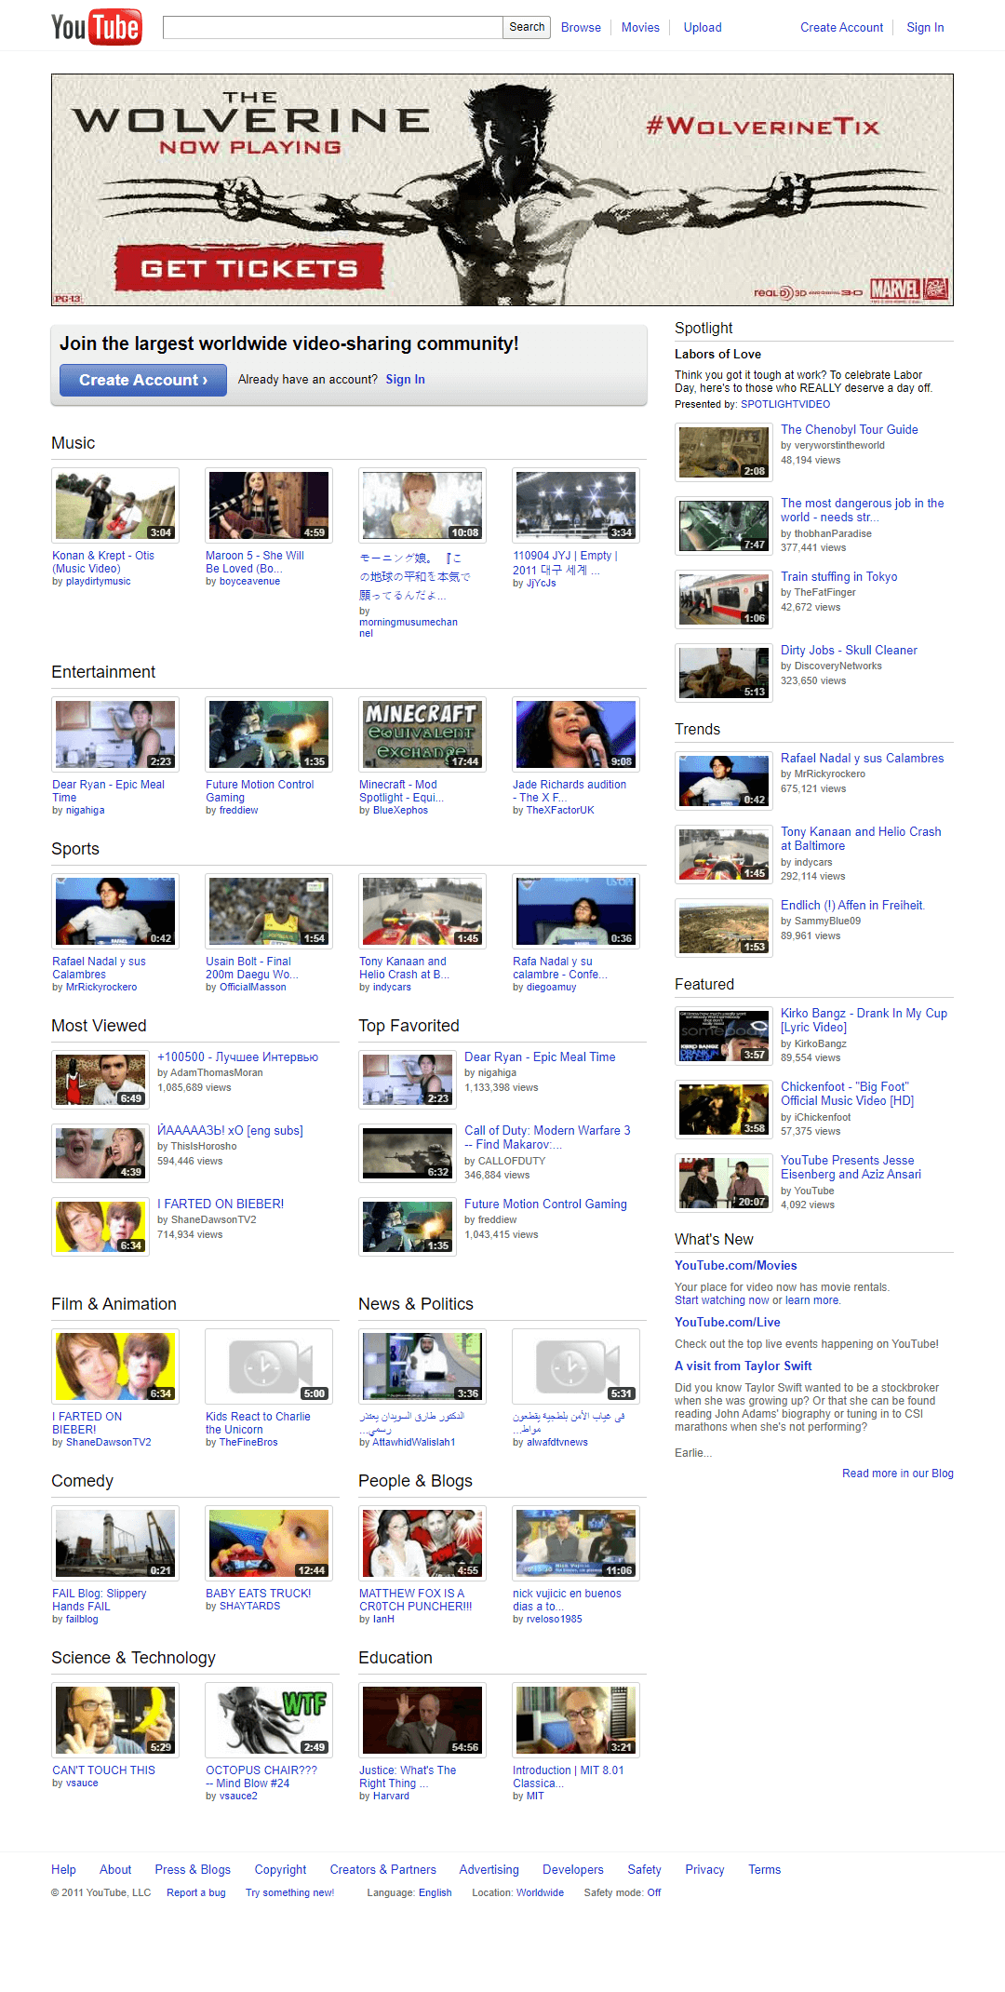Open the Browse menu item
1005x1992 pixels.
[x=581, y=28]
